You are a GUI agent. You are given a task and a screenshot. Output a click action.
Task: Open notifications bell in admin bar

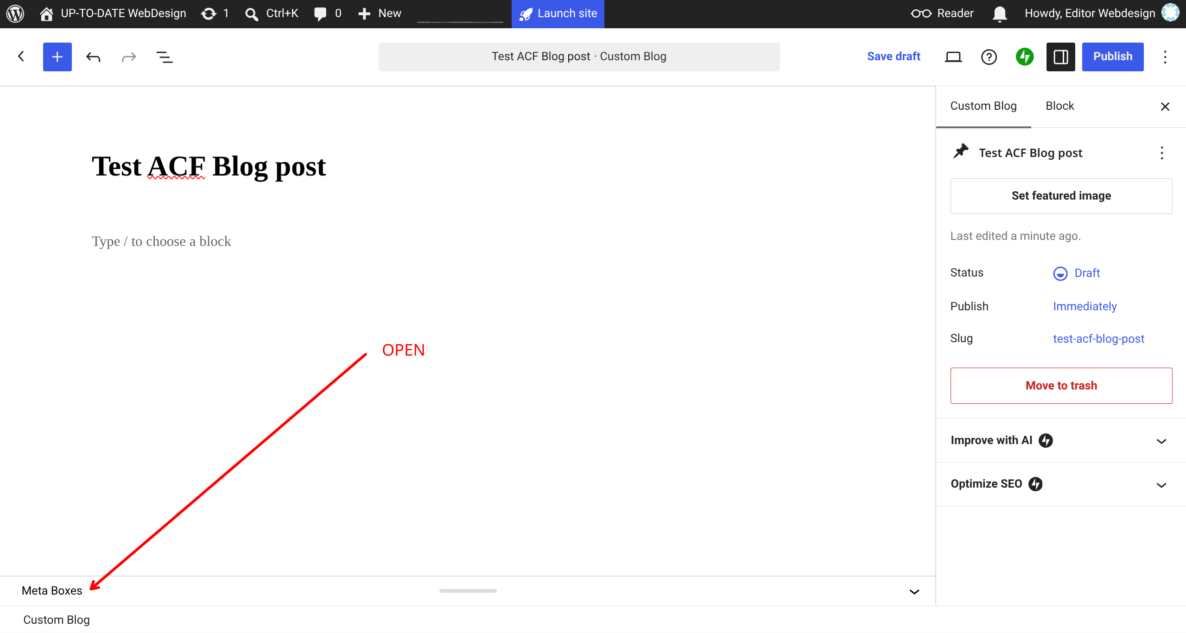(x=1000, y=13)
